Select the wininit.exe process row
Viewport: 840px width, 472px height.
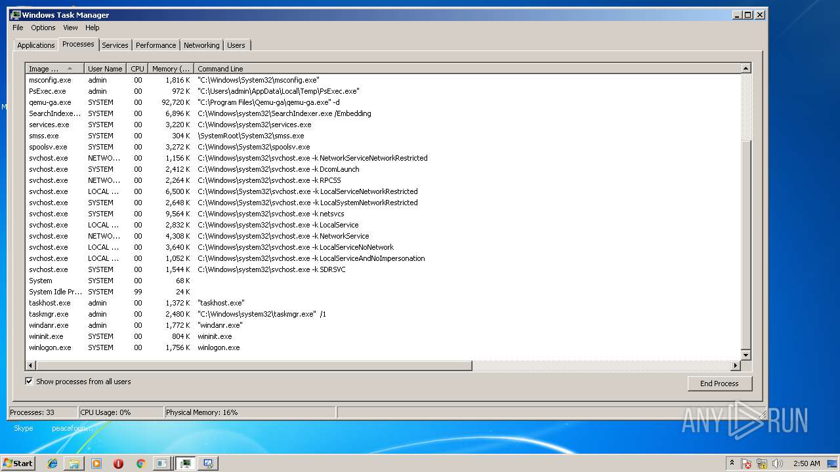coord(383,336)
